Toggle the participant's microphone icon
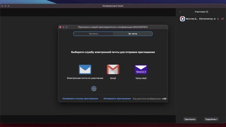Viewport: 226px width, 127px height. [x=218, y=19]
